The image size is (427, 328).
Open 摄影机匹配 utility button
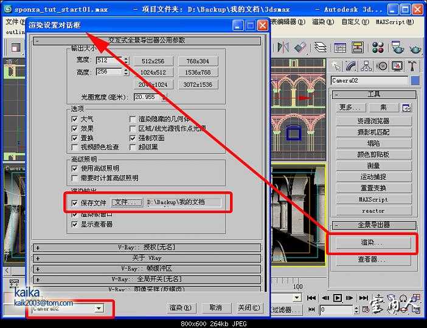click(373, 132)
